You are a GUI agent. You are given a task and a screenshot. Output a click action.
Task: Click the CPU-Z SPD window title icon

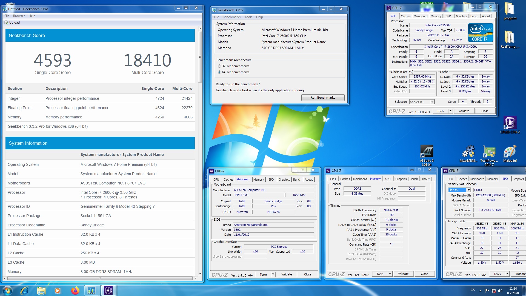click(x=445, y=170)
